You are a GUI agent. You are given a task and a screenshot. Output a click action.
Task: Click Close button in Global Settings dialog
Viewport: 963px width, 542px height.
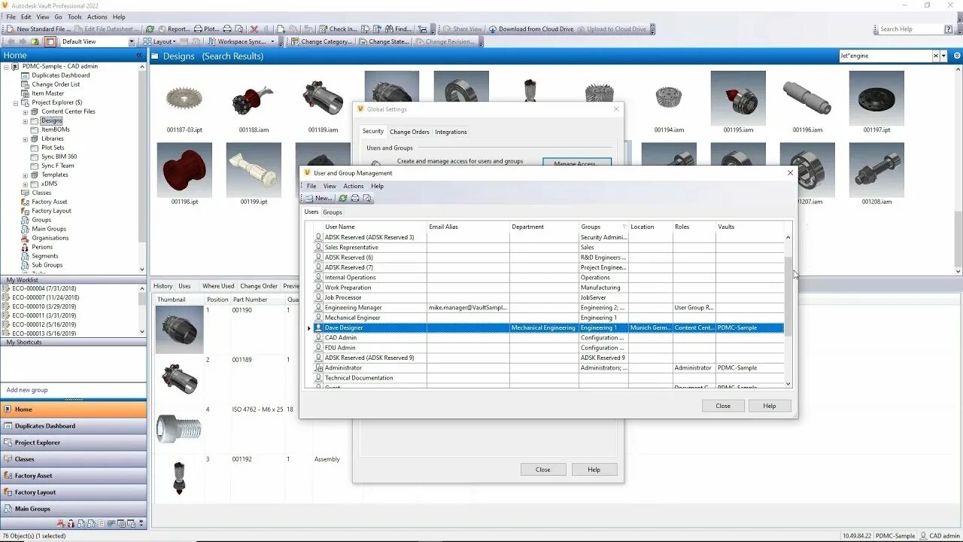(x=543, y=470)
